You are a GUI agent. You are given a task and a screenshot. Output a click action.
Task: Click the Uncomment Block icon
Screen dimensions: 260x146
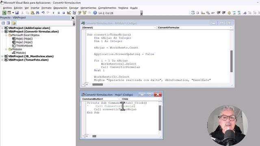(239, 13)
